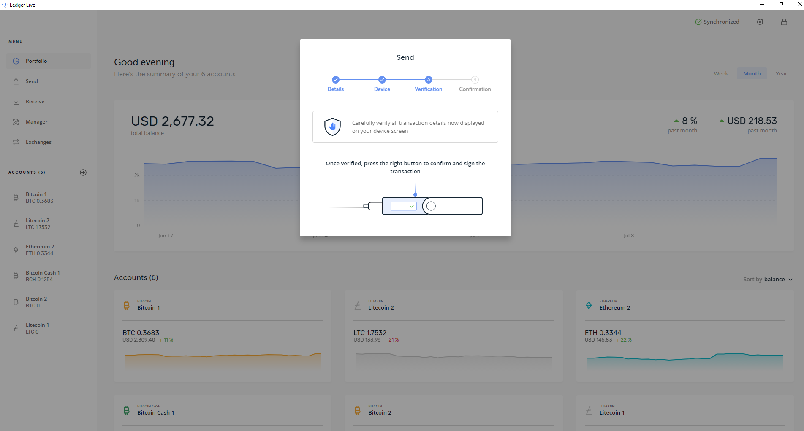Switch chart range to Month

(x=752, y=73)
